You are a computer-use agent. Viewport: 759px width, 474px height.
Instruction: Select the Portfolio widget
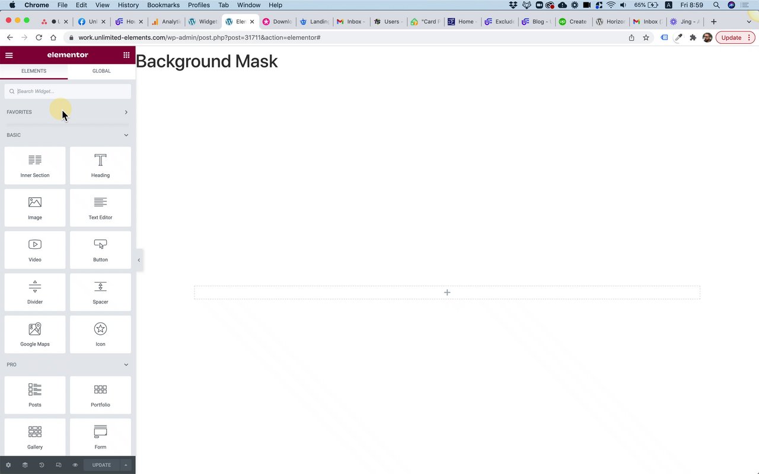pyautogui.click(x=100, y=395)
